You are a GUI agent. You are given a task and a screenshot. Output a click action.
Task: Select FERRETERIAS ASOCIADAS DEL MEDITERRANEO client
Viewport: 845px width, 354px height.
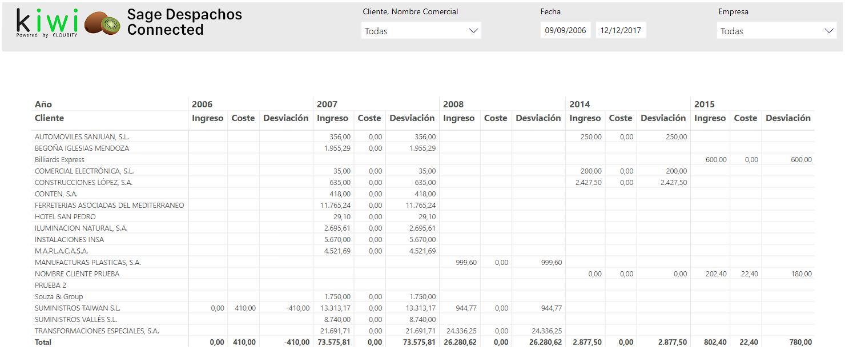click(x=109, y=206)
